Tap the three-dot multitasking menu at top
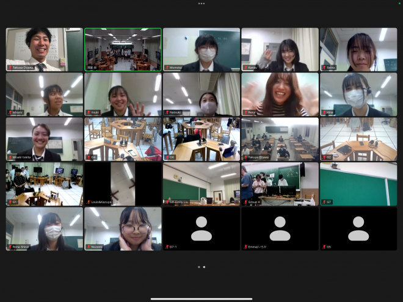The height and width of the screenshot is (302, 403). [x=201, y=3]
